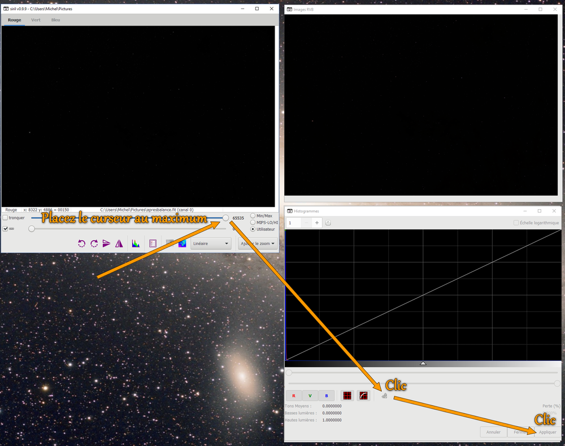Viewport: 565px width, 446px height.
Task: Minimize the siril v0.9.9 main window
Action: [243, 8]
